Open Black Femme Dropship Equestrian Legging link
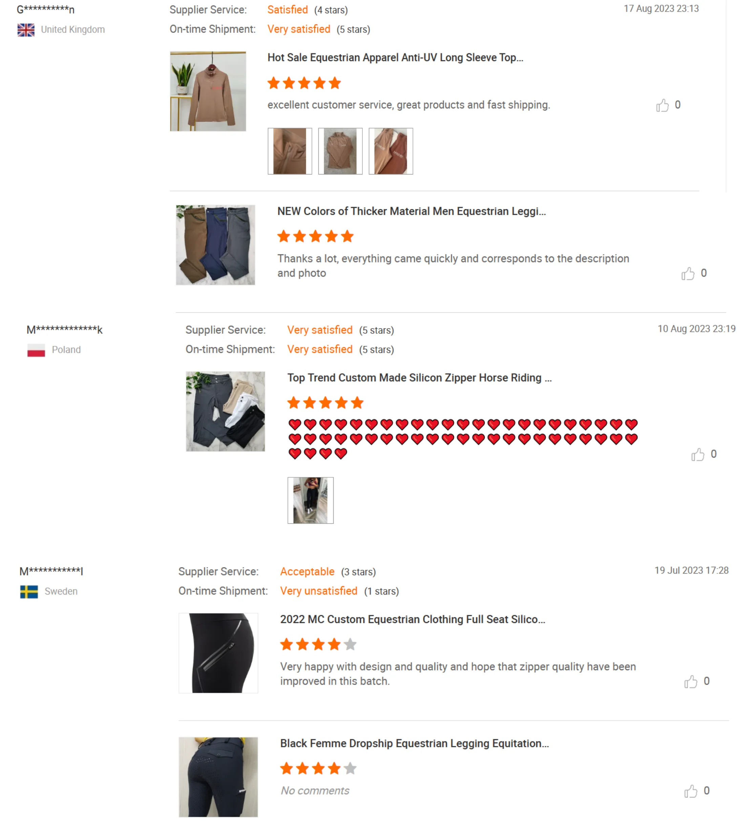This screenshot has width=756, height=832. tap(414, 743)
